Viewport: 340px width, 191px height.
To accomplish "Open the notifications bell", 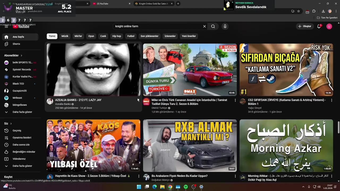I will pyautogui.click(x=319, y=26).
